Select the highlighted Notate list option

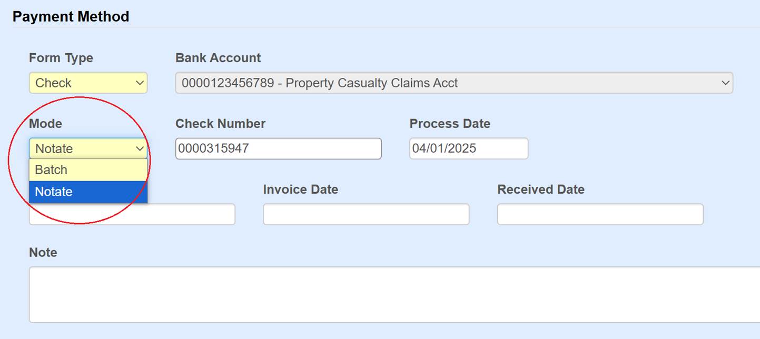point(88,192)
